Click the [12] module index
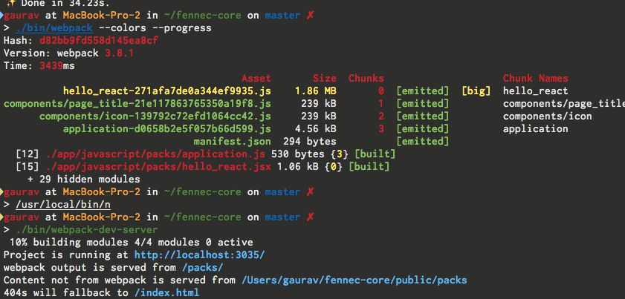Viewport: 625px width, 299px height. 27,154
